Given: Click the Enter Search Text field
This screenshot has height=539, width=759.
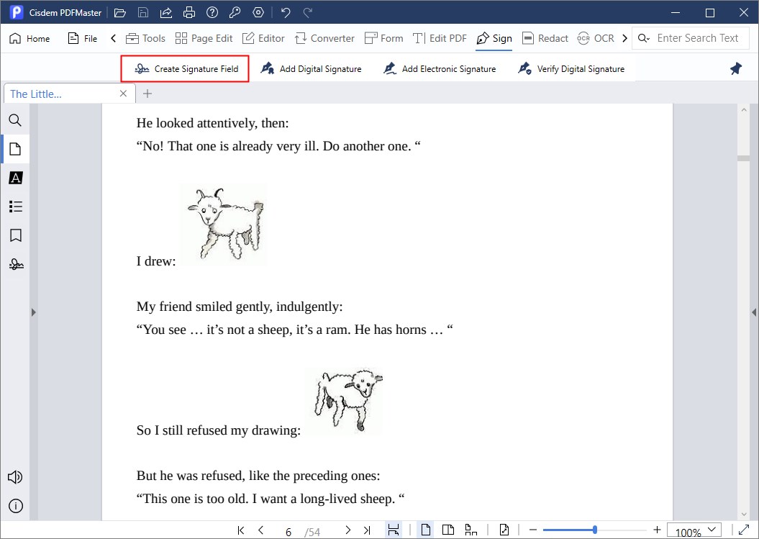Looking at the screenshot, I should pos(698,37).
